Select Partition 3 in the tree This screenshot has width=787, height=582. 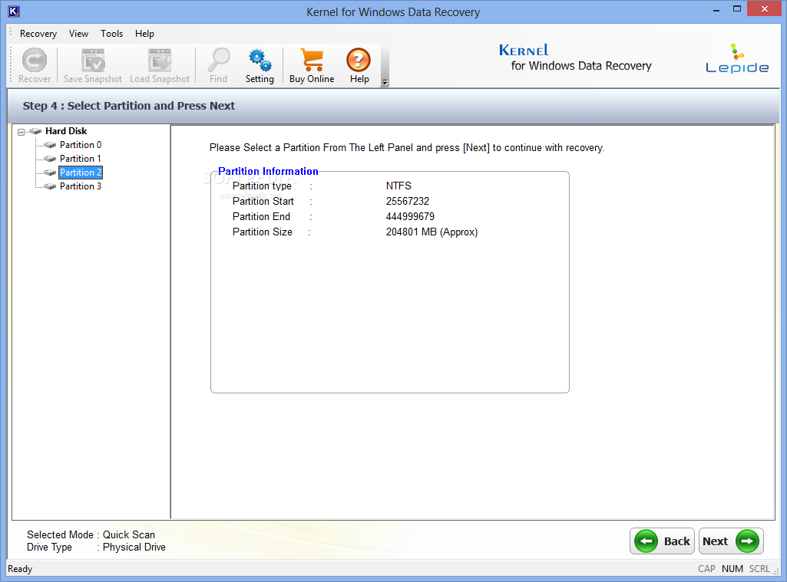point(81,186)
